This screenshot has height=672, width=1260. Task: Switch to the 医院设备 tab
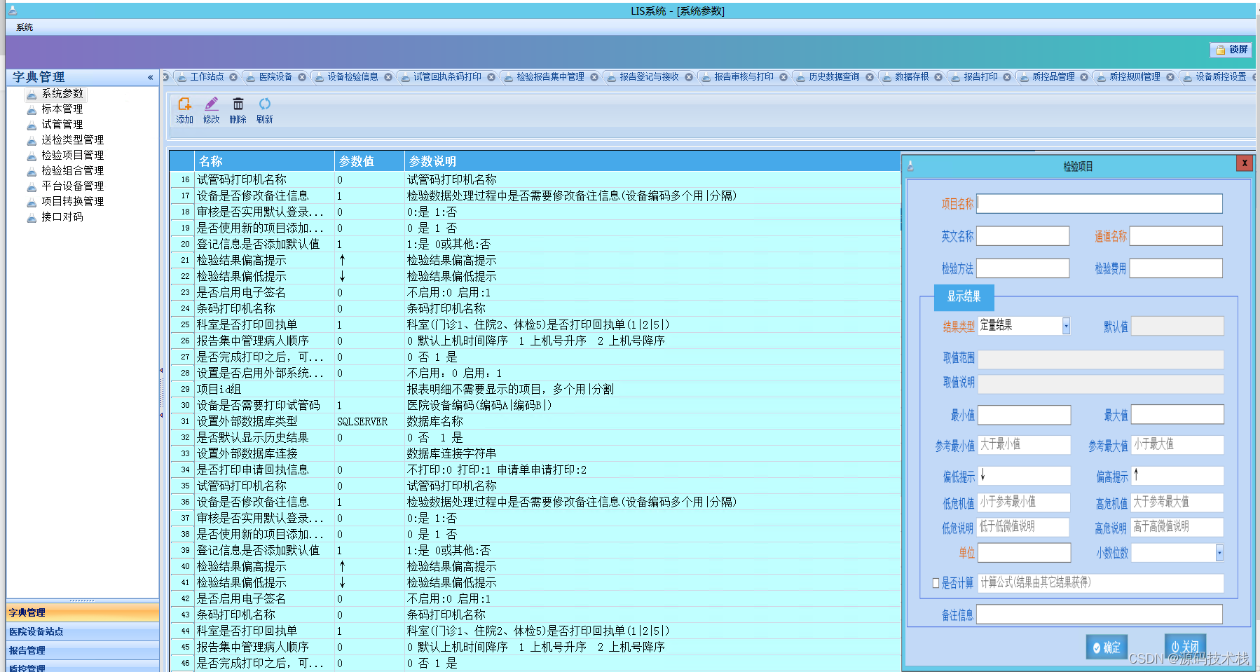tap(275, 77)
